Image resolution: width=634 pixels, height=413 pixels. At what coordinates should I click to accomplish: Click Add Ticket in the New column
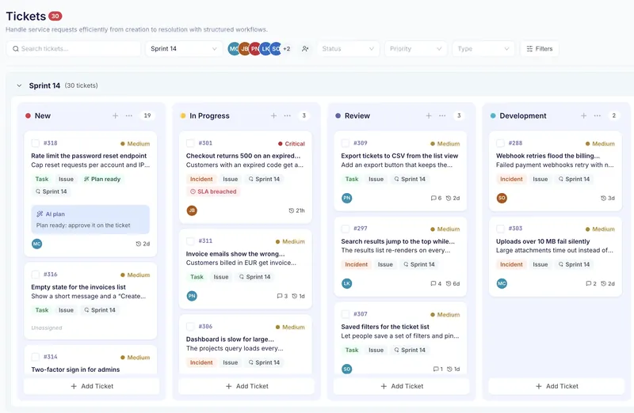pyautogui.click(x=92, y=386)
